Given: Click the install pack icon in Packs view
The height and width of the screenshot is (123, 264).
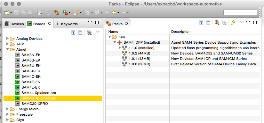Looking at the screenshot, I should tap(217, 23).
